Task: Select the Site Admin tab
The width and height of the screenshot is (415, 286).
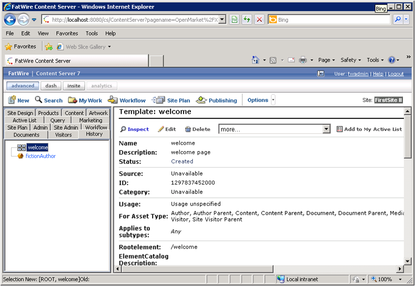Action: [x=66, y=127]
